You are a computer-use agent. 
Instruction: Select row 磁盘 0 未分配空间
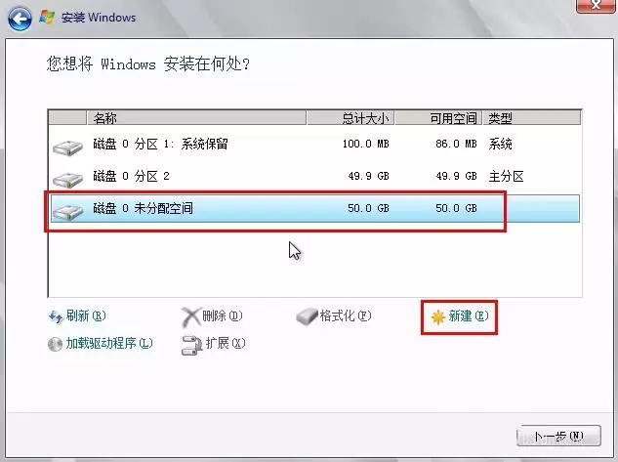coord(314,208)
